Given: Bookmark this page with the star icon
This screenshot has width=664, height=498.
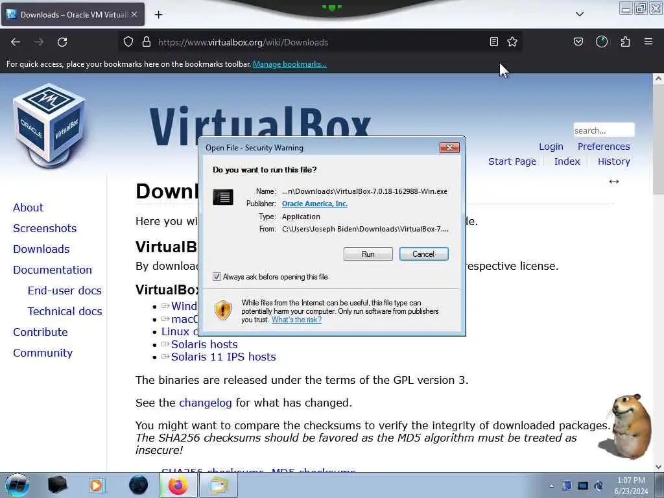Looking at the screenshot, I should [x=512, y=41].
